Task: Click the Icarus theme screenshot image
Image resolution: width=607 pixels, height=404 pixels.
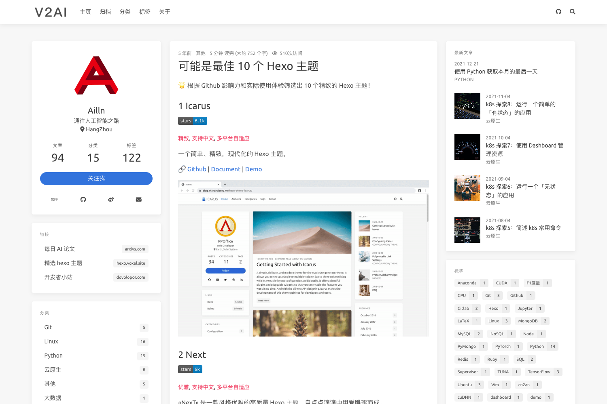Action: 303,258
